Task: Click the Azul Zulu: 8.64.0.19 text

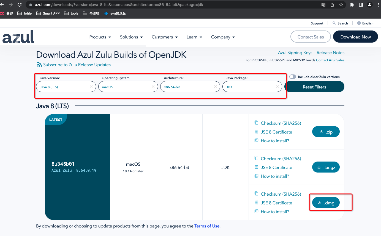Action: [74, 170]
